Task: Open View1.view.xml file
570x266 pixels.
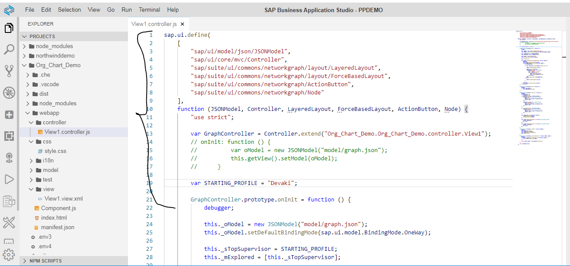Action: 63,198
